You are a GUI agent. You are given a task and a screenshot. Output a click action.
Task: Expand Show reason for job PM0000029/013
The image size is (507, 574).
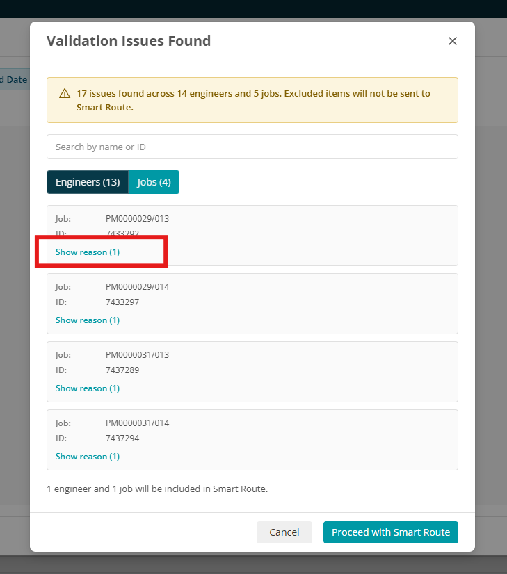[88, 252]
